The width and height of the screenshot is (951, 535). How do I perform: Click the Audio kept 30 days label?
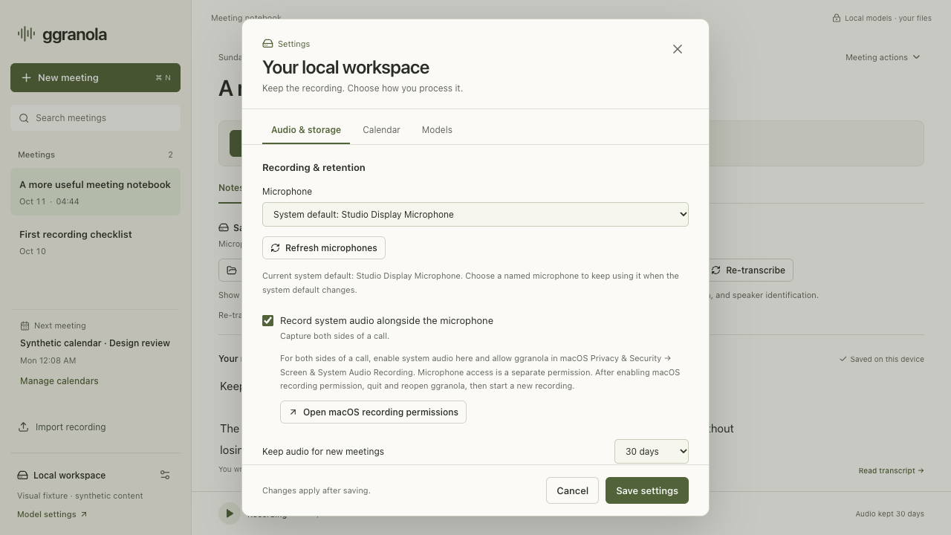pos(889,513)
